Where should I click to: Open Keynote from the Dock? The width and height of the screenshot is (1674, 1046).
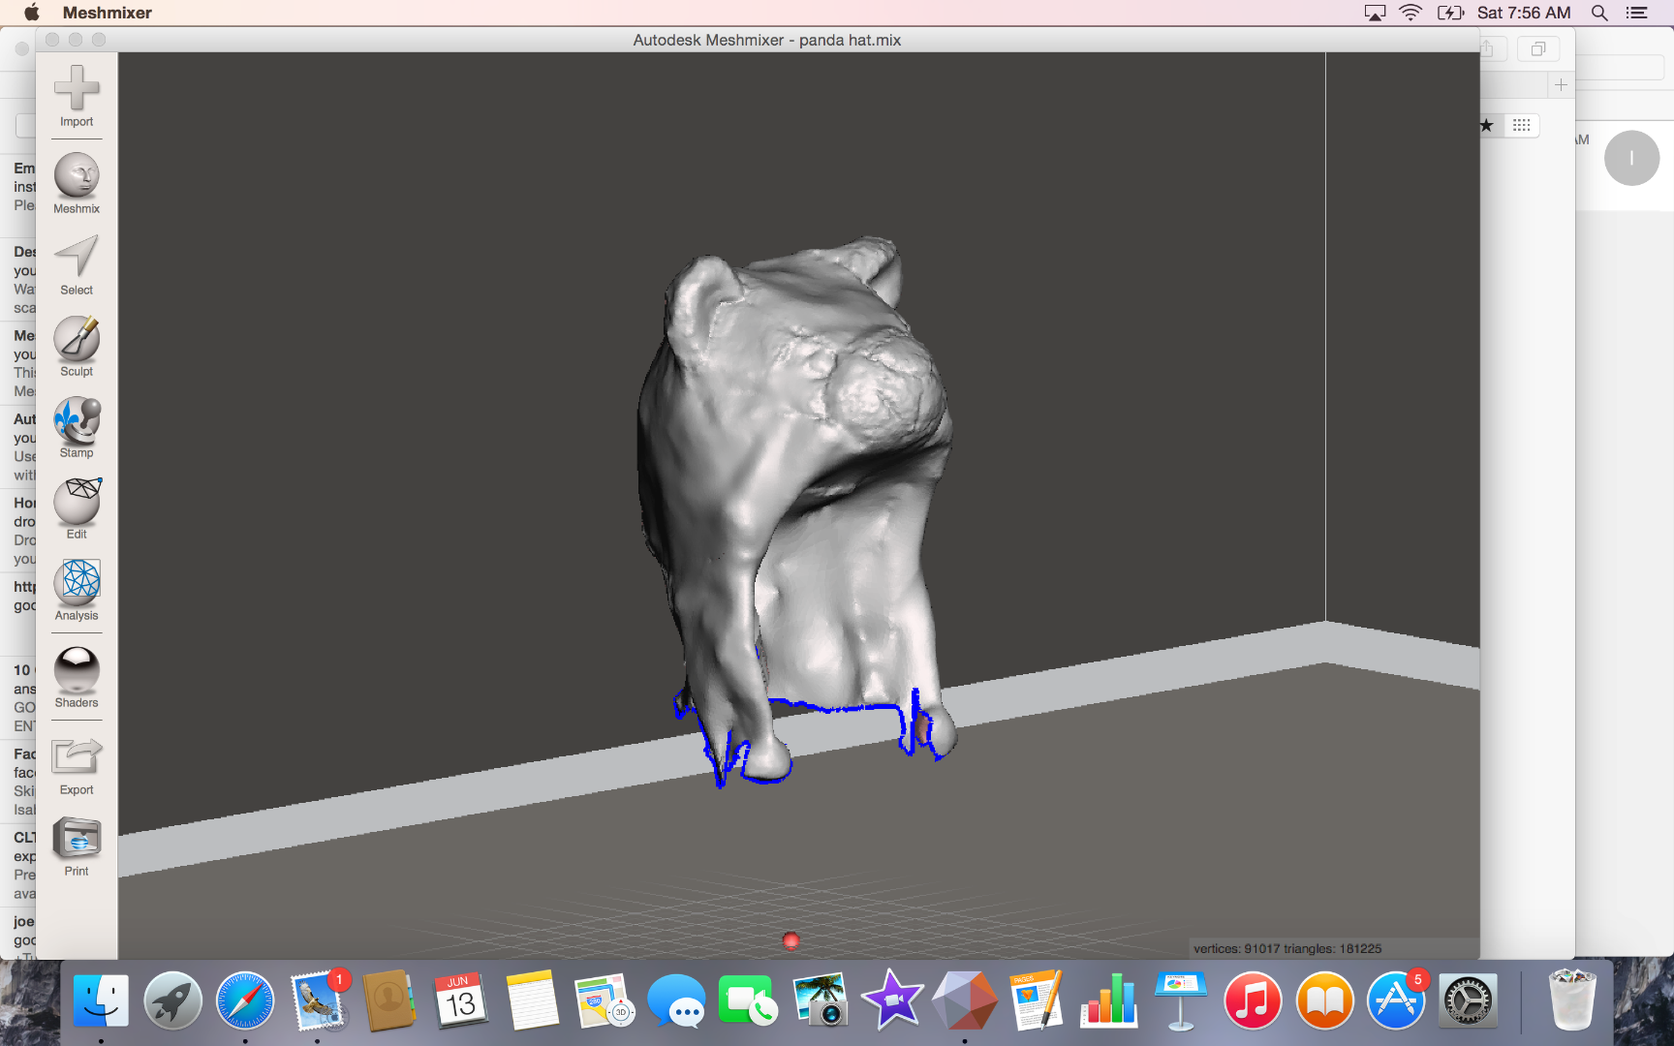click(x=1180, y=1000)
